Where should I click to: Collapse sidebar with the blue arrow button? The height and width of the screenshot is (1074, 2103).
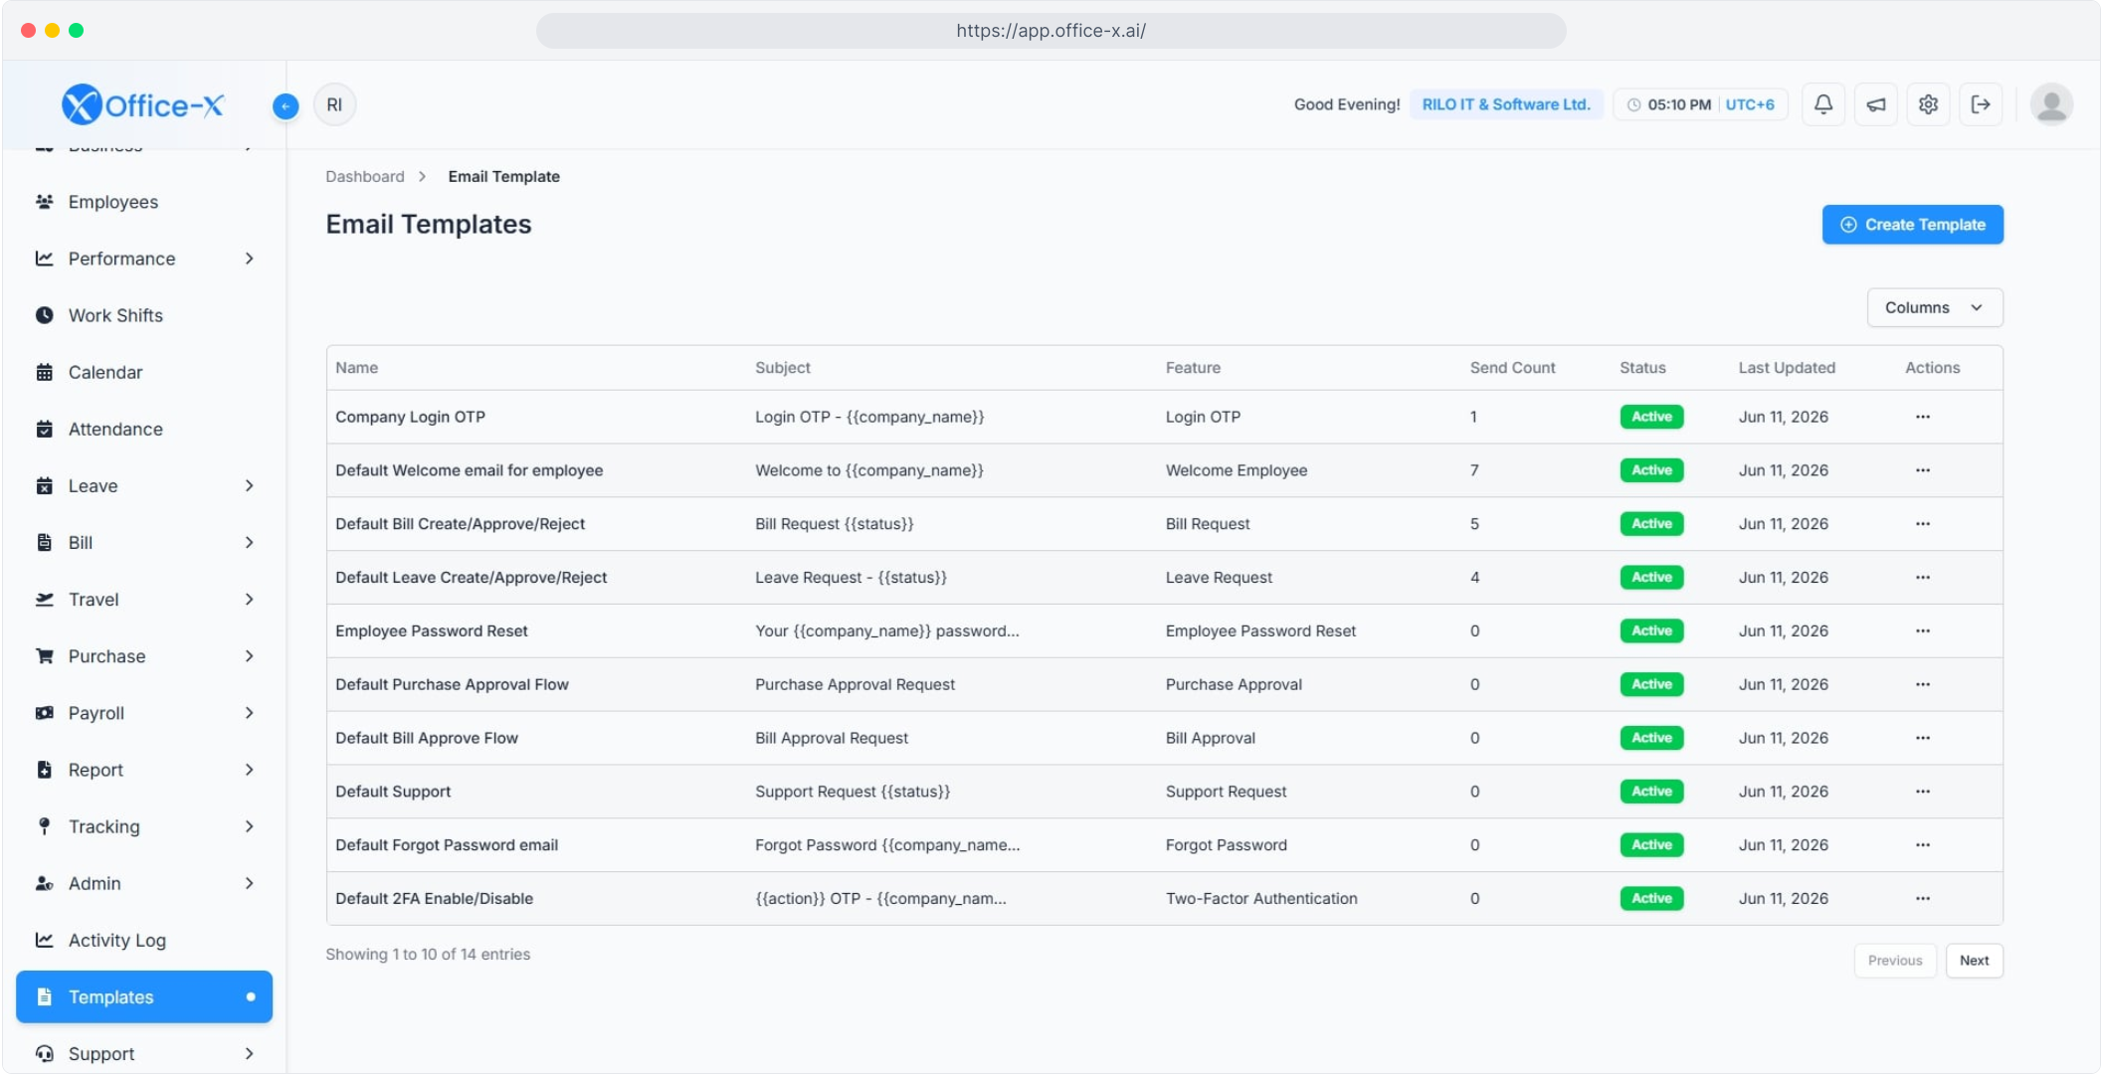click(286, 105)
